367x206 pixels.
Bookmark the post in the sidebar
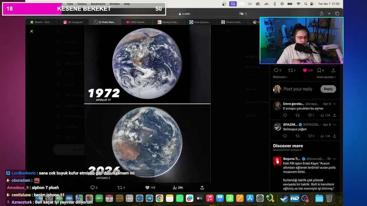[x=319, y=70]
